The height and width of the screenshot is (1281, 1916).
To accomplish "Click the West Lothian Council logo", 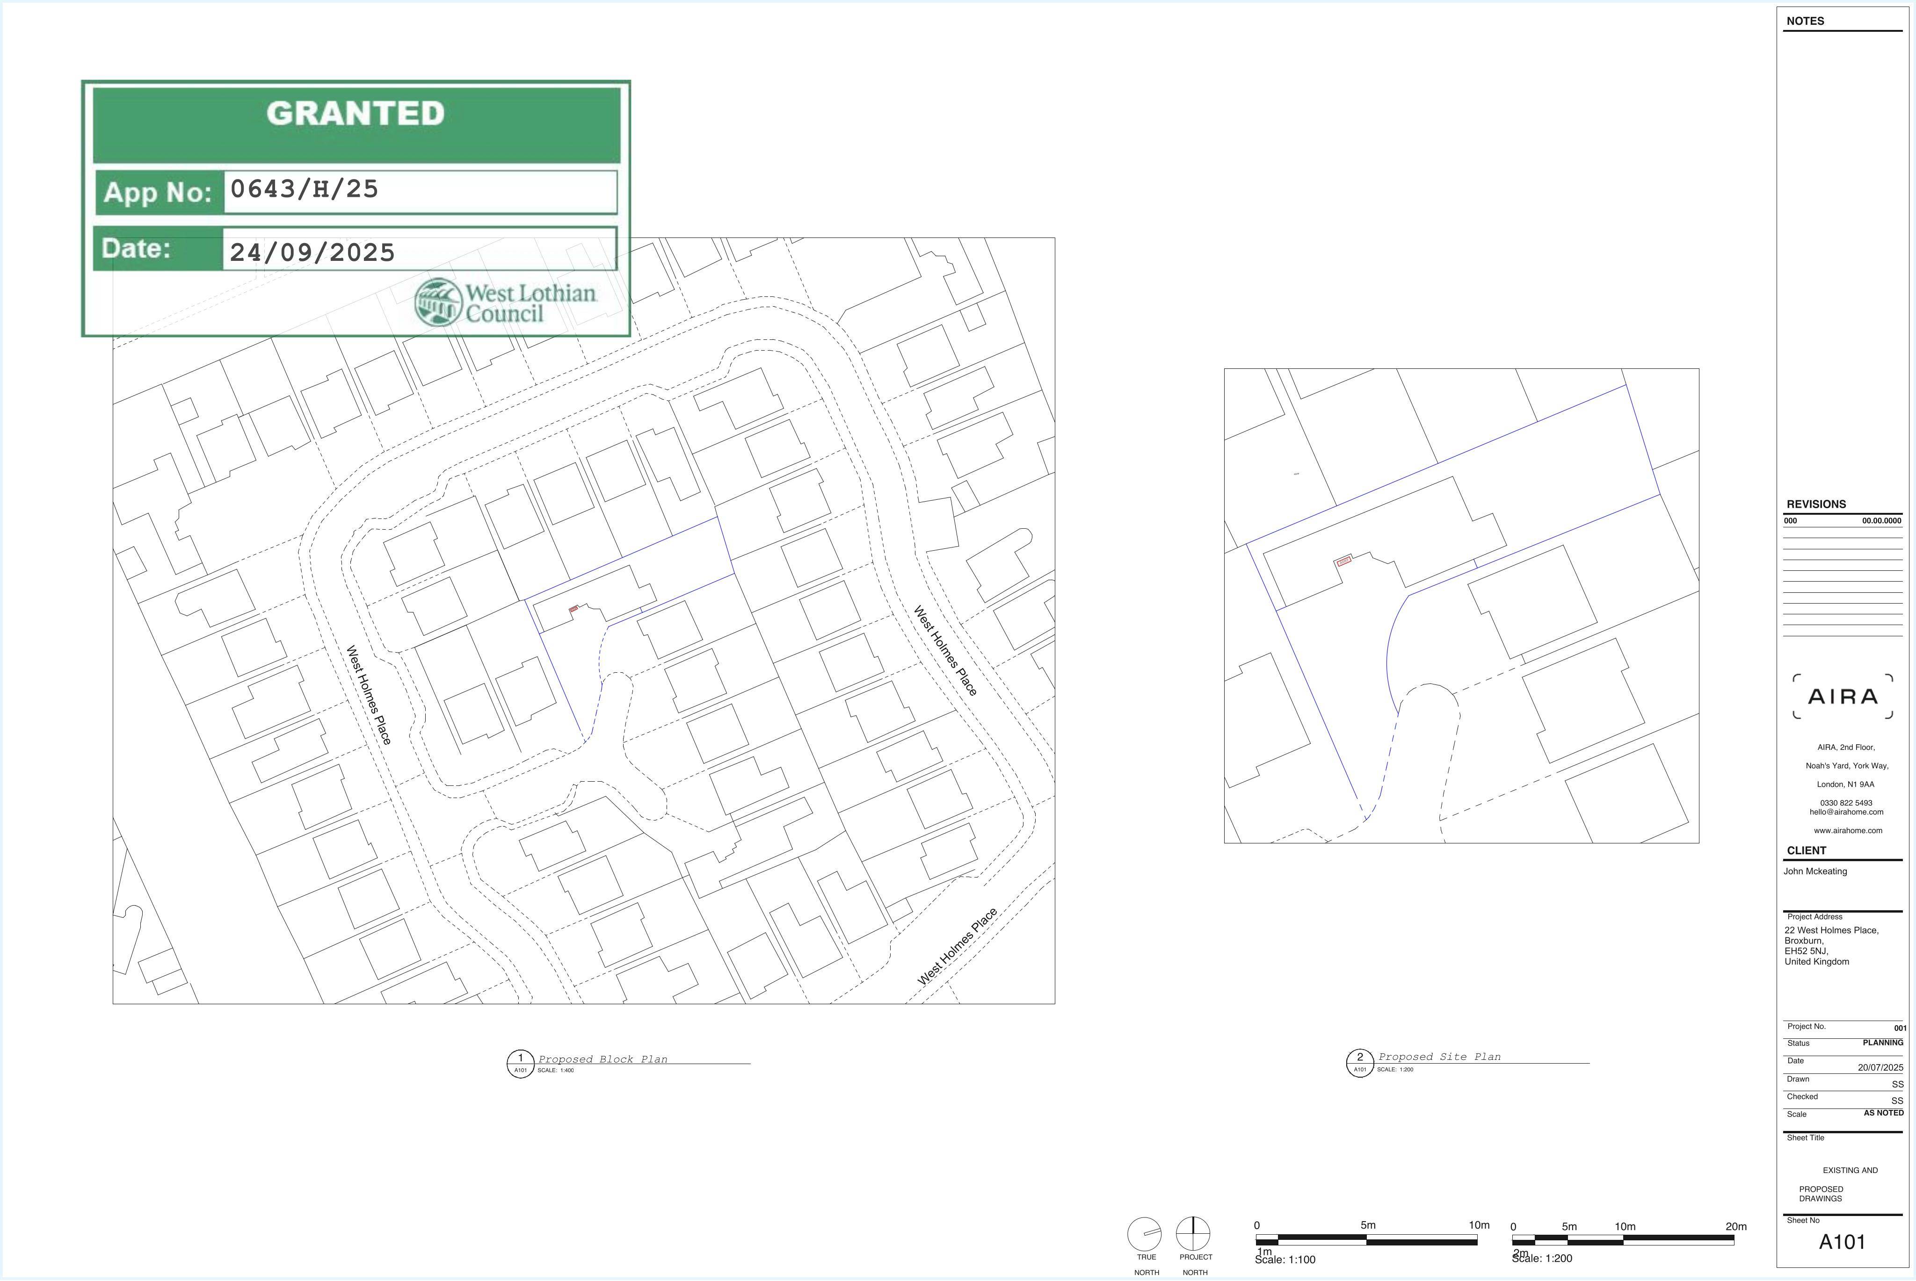I will point(505,303).
